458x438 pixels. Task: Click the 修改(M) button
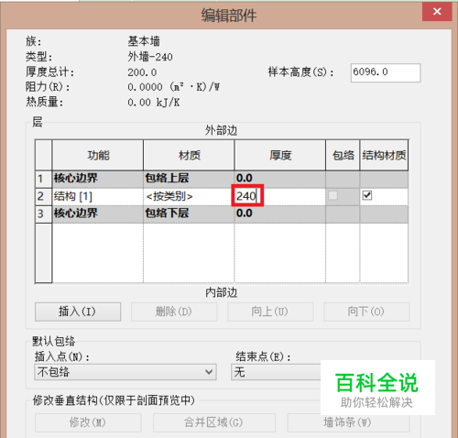pos(88,422)
